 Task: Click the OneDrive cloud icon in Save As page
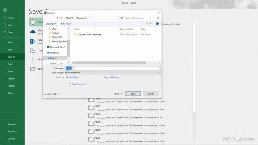pyautogui.click(x=33, y=31)
